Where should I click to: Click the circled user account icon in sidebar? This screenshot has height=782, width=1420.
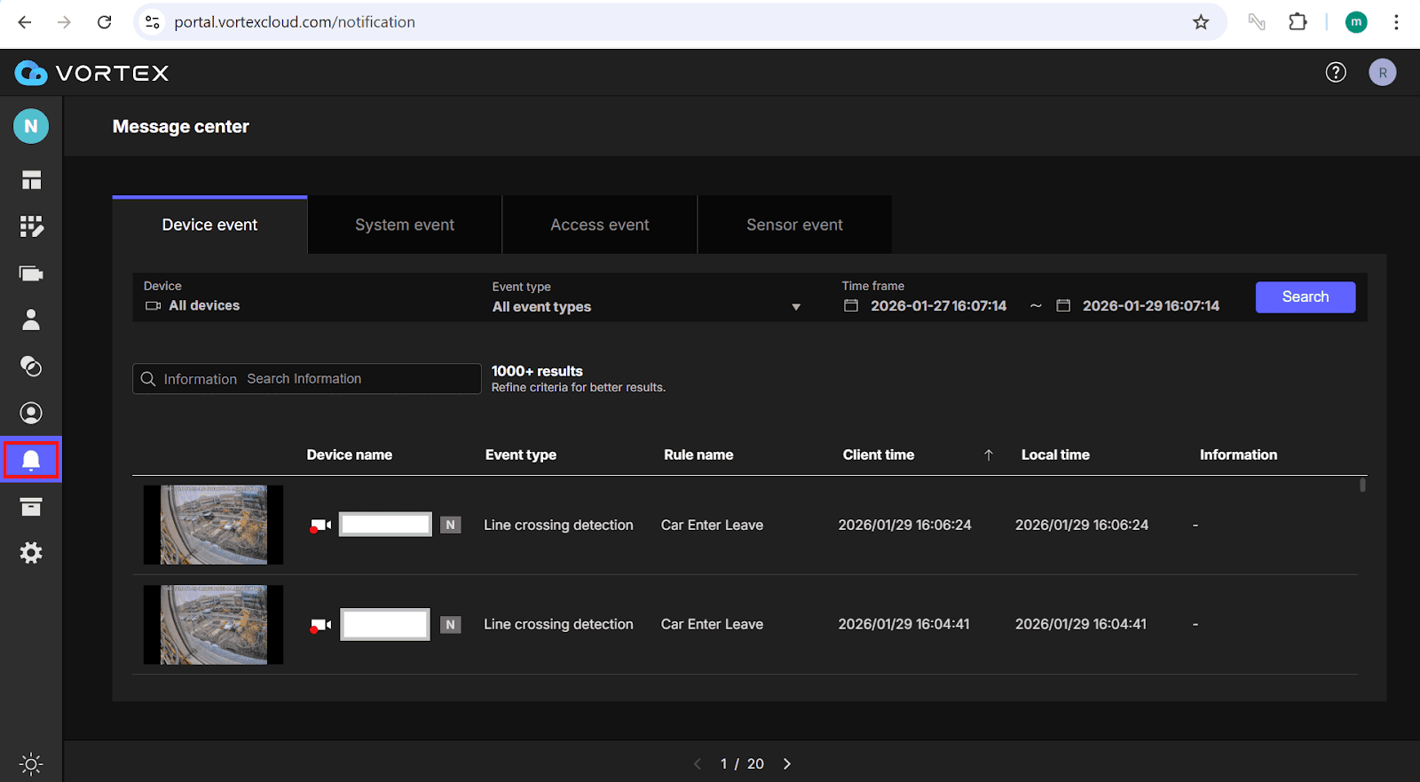click(x=31, y=413)
